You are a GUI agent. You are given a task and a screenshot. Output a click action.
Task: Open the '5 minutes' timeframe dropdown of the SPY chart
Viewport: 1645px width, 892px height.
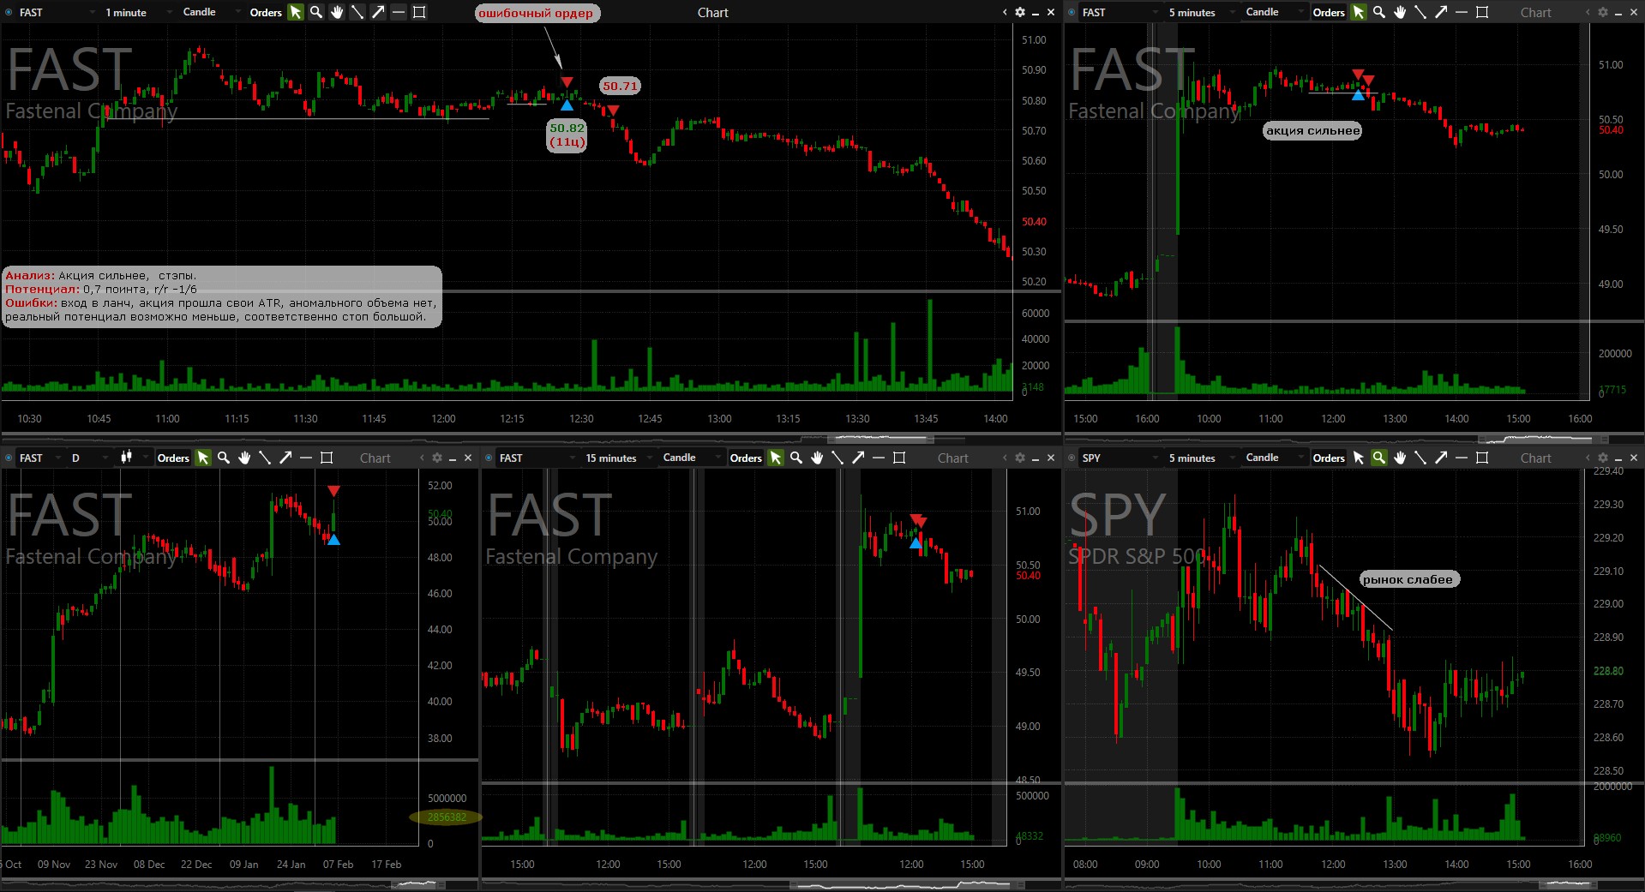tap(1202, 458)
